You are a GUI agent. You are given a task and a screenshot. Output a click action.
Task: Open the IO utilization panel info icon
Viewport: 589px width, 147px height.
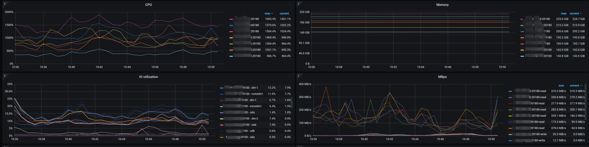coord(4,75)
